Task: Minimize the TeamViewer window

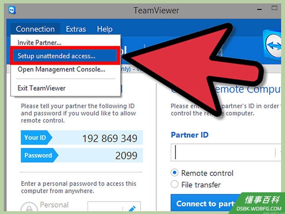Action: [260, 9]
